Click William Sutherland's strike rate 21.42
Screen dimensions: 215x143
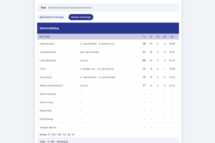click(172, 86)
